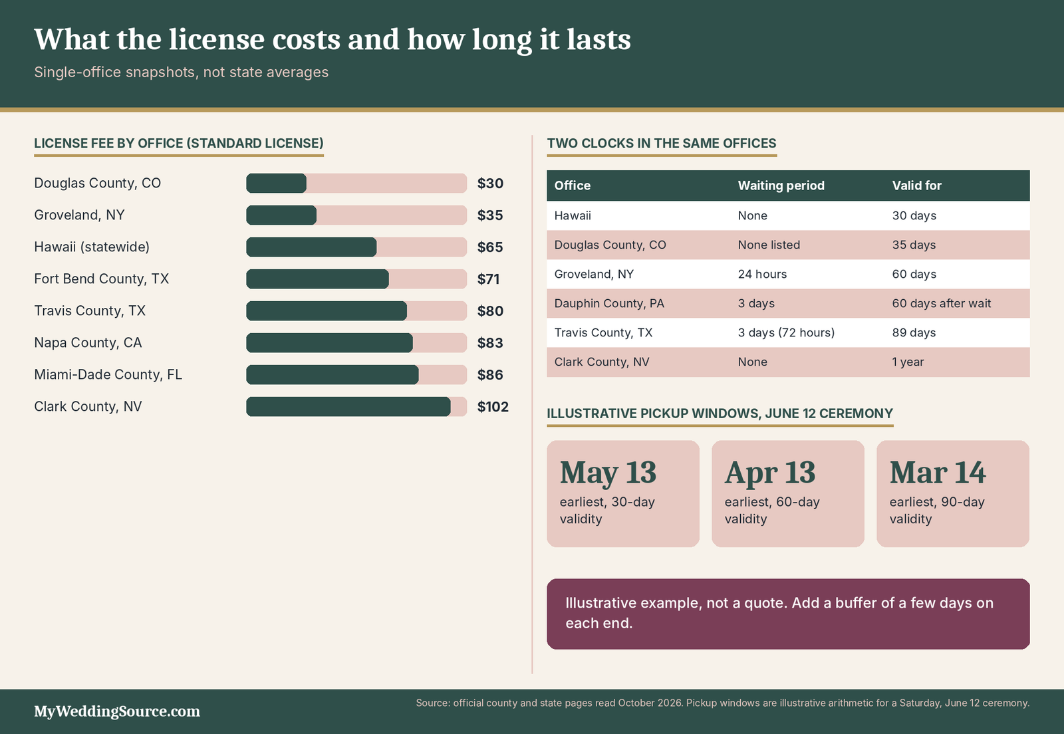Click the $80 fee value
Viewport: 1064px width, 734px height.
pos(490,311)
